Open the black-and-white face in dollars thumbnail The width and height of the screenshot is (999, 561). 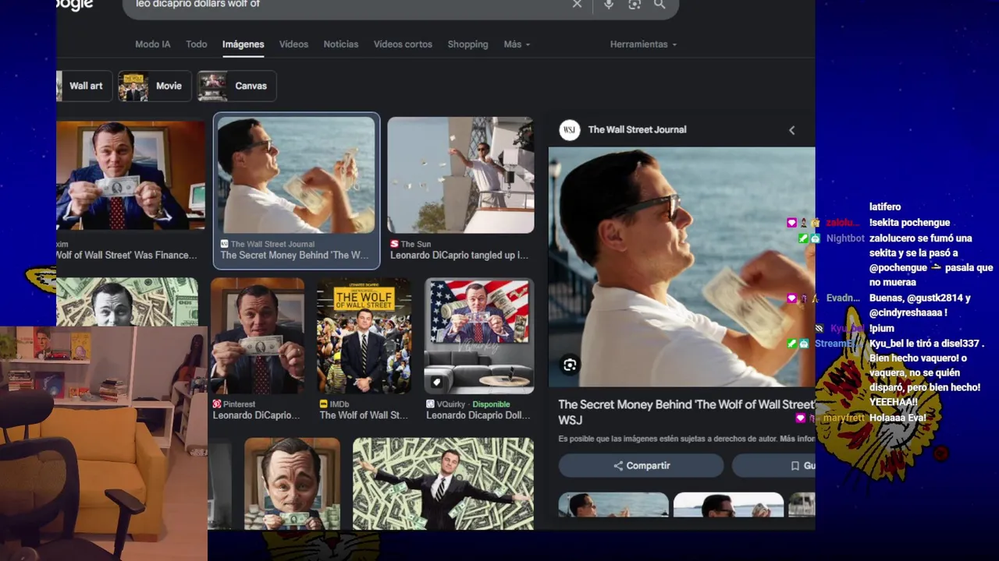127,302
